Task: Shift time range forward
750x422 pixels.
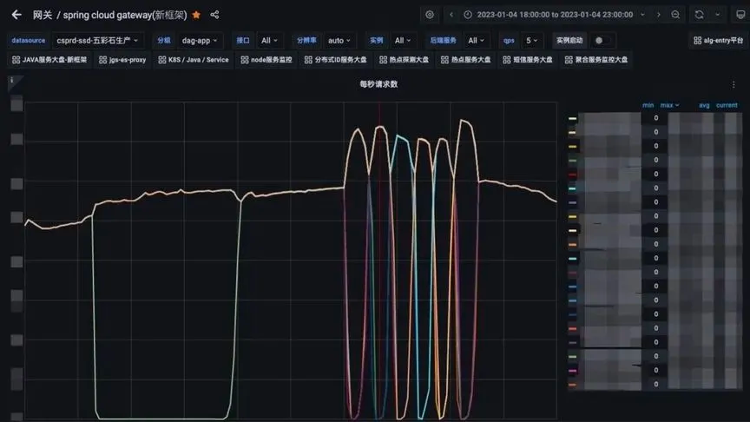Action: pyautogui.click(x=659, y=15)
